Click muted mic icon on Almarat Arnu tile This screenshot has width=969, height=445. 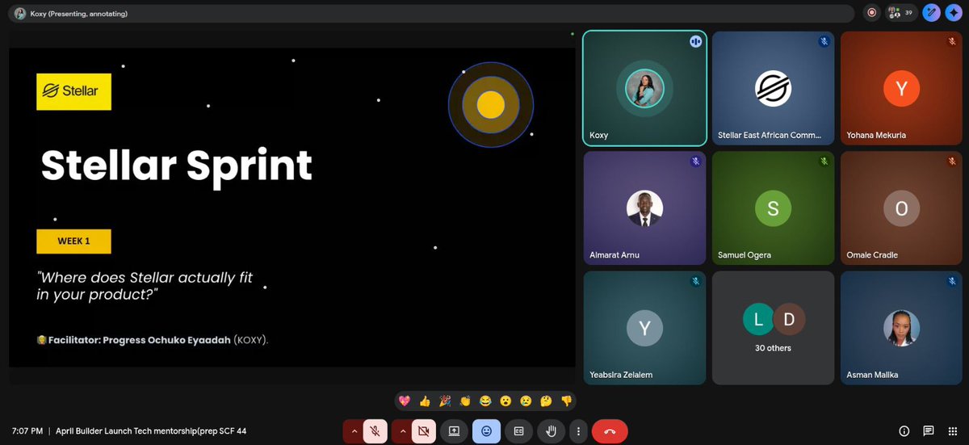click(695, 162)
